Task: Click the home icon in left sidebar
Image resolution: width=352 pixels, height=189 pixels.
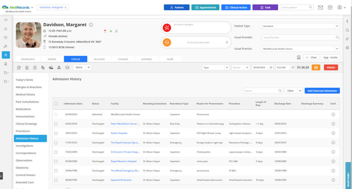Action: coord(6,29)
